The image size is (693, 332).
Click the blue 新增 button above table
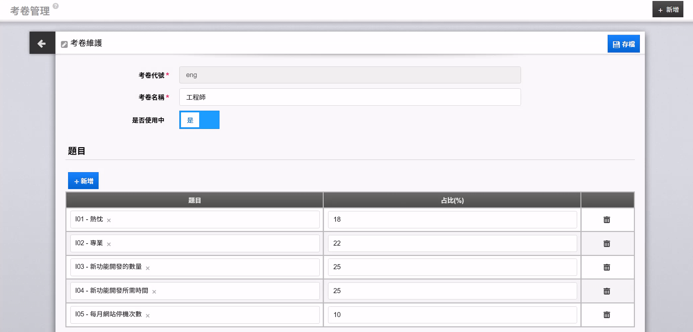pyautogui.click(x=83, y=181)
